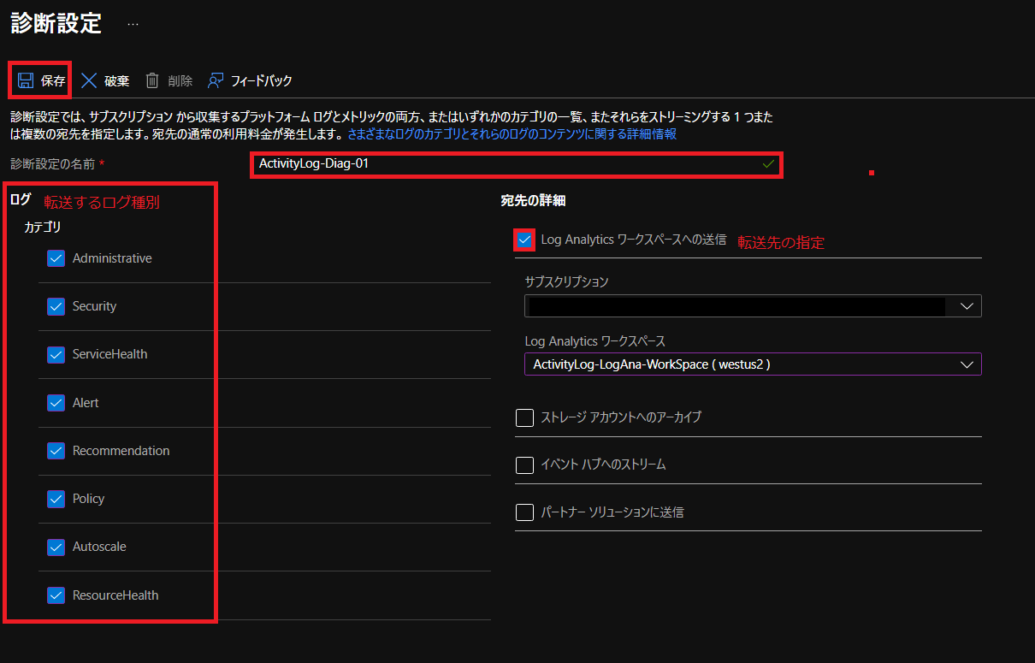This screenshot has width=1035, height=663.
Task: Open the サブスクリプション dropdown
Action: [753, 306]
